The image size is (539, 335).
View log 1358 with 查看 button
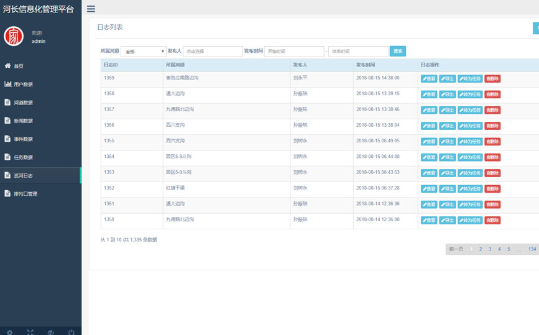(429, 94)
